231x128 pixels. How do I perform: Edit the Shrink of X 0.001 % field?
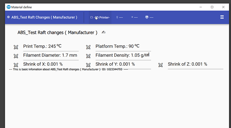coord(51,65)
